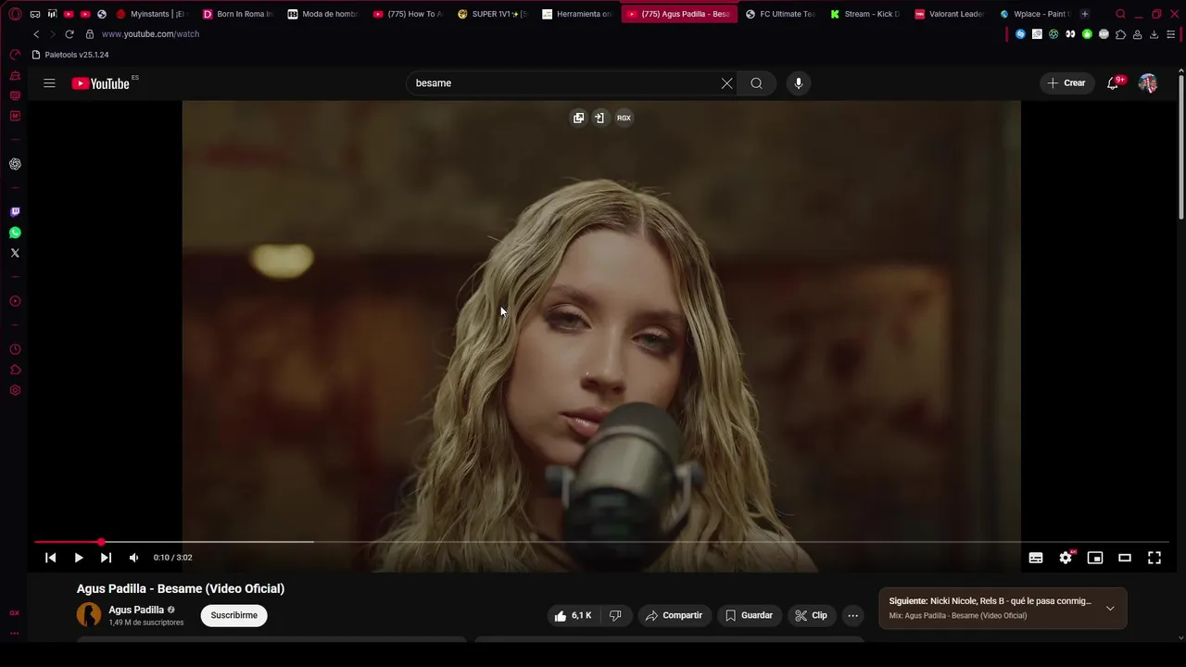Screen dimensions: 1186x667
Task: Start voice search with microphone
Action: 798,83
